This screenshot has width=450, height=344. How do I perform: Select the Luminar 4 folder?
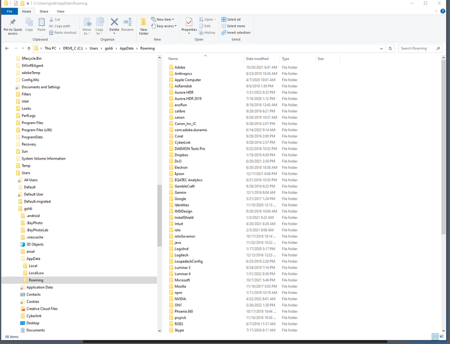tap(183, 274)
